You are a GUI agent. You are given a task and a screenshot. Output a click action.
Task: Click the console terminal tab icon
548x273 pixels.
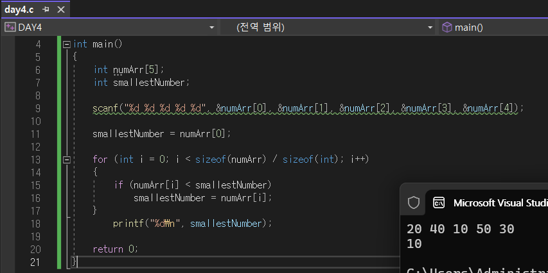439,203
